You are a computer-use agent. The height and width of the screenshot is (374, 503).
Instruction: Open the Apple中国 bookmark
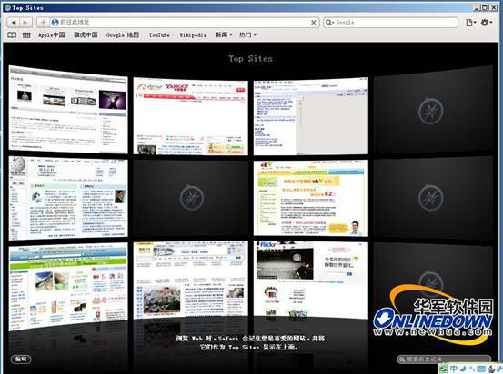(x=51, y=34)
